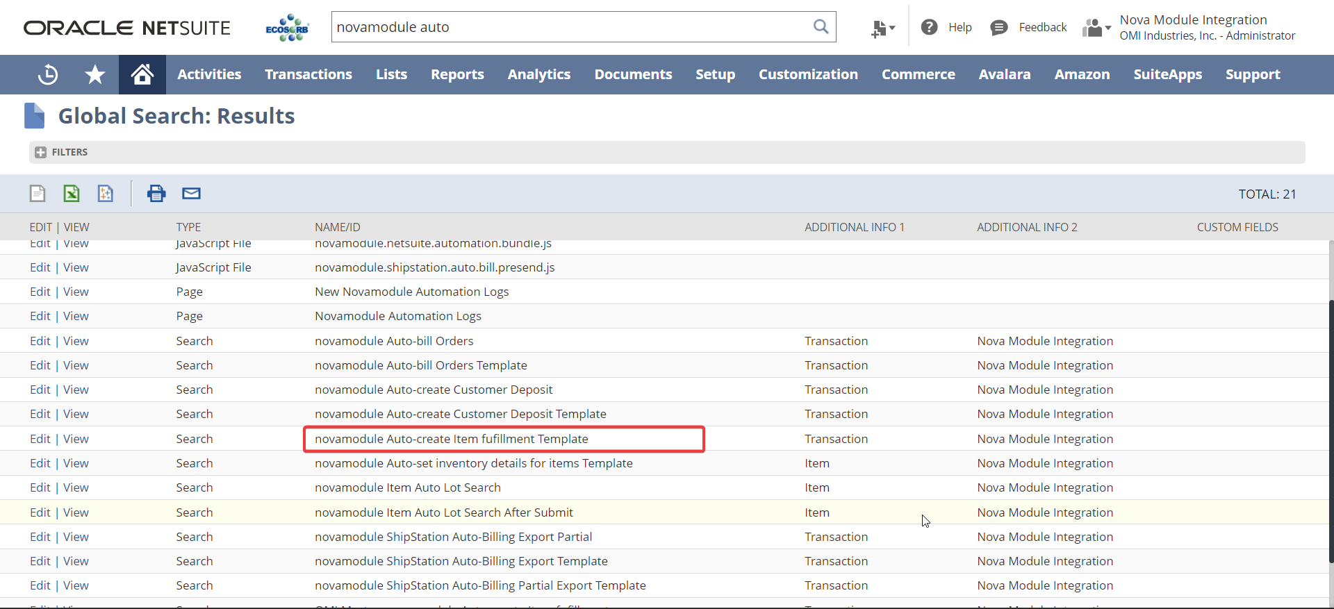Export results as CSV icon
Image resolution: width=1334 pixels, height=609 pixels.
(38, 193)
